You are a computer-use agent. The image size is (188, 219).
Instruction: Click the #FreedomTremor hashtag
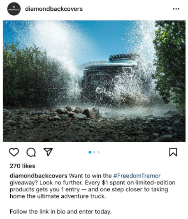pyautogui.click(x=137, y=176)
